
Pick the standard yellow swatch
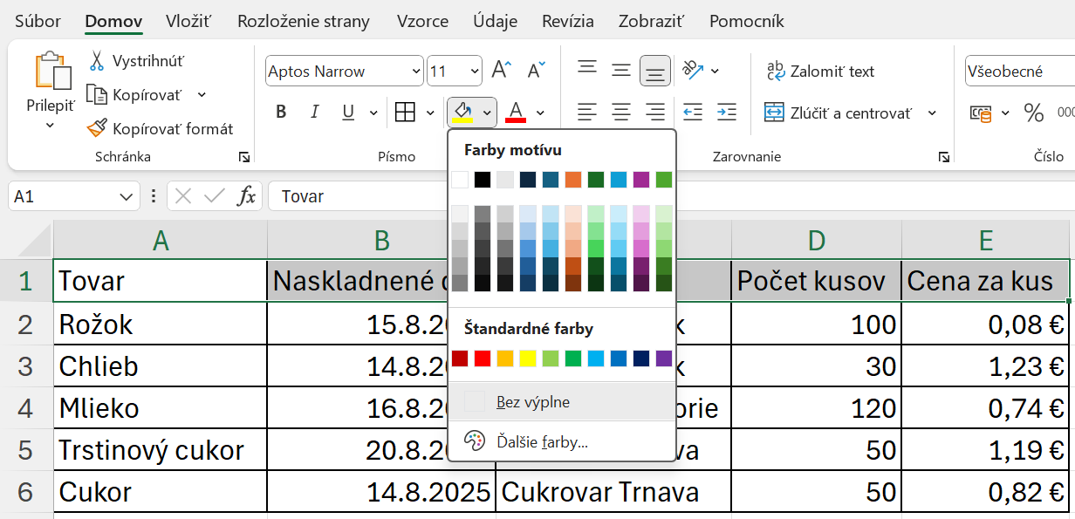528,358
